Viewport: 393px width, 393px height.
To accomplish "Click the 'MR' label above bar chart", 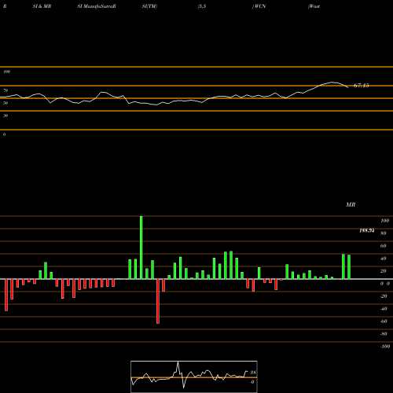I will (351, 204).
